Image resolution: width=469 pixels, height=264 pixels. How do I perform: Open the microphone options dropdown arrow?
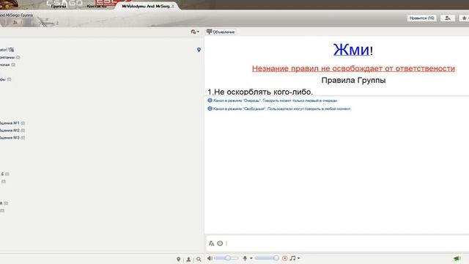(x=251, y=258)
